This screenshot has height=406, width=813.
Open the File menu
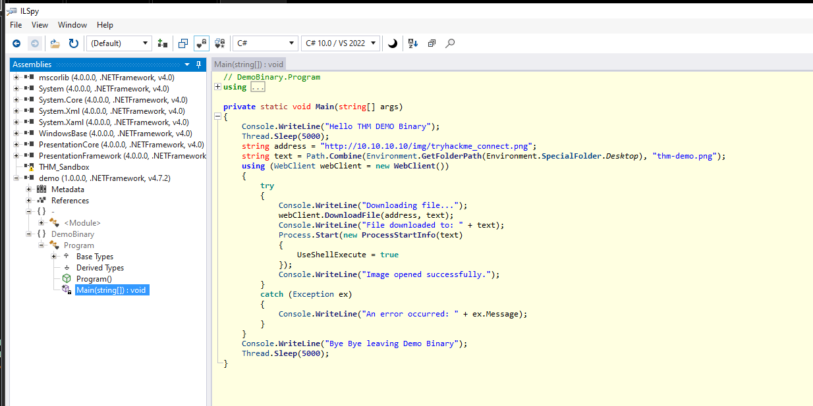[x=16, y=25]
